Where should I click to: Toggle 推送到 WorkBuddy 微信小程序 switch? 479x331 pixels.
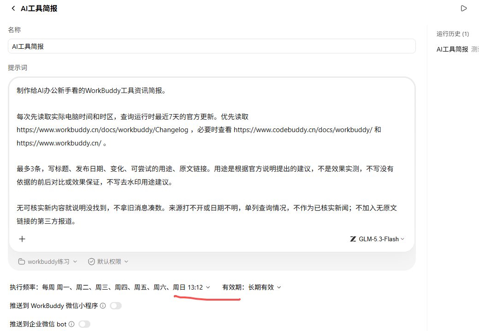pos(116,306)
